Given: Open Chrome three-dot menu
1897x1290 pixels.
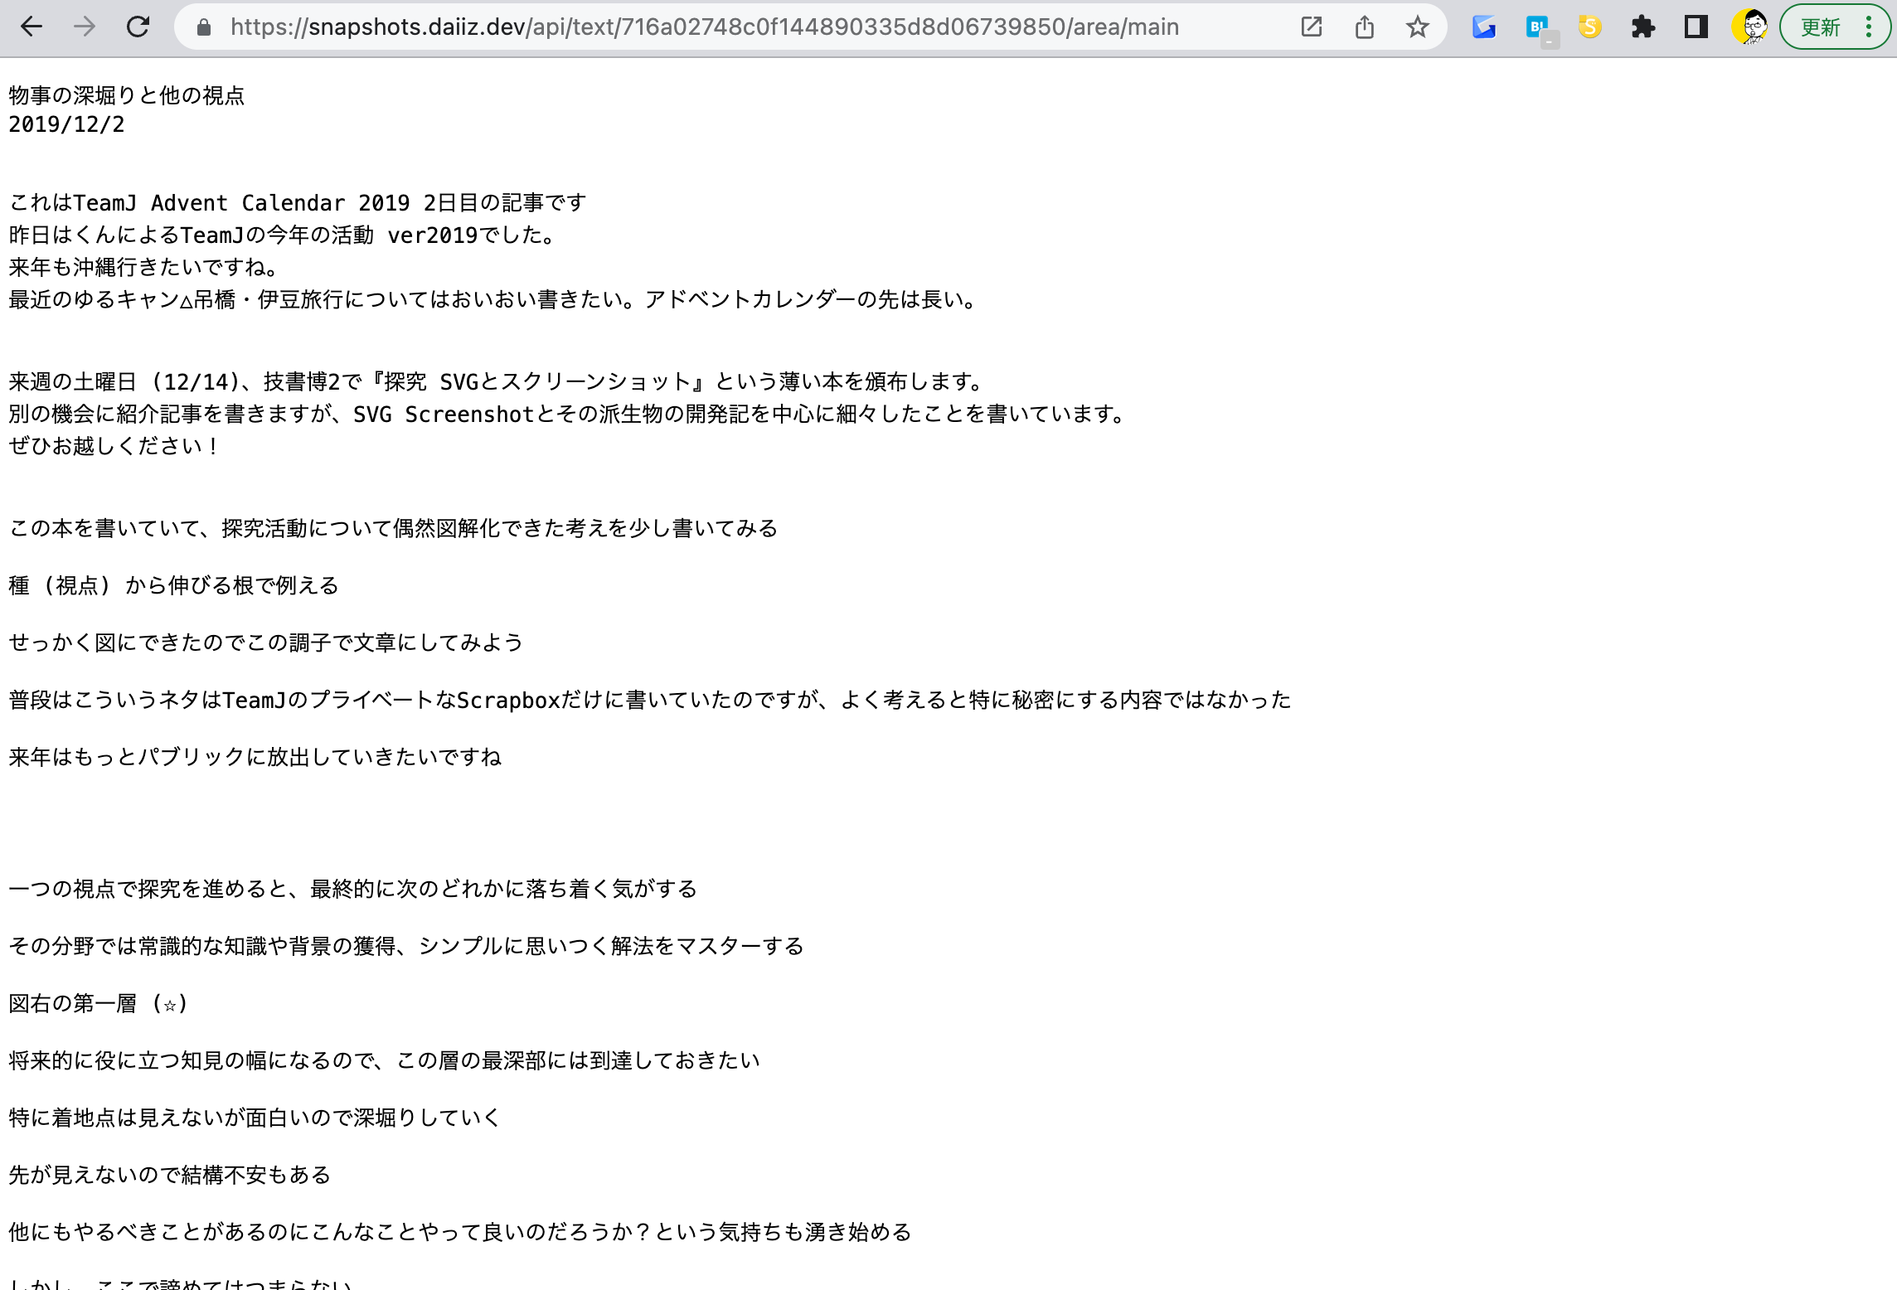Looking at the screenshot, I should pyautogui.click(x=1869, y=27).
